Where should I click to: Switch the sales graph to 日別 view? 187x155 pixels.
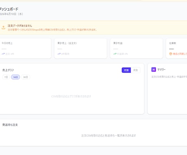126,70
